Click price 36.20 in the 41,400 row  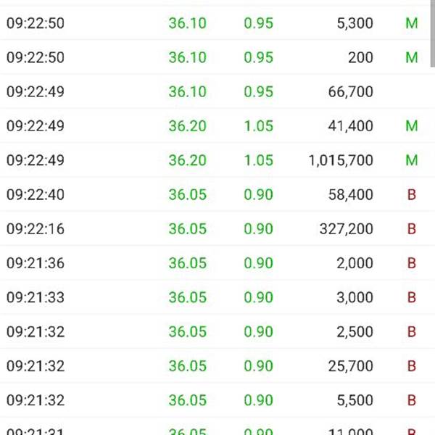pos(188,125)
